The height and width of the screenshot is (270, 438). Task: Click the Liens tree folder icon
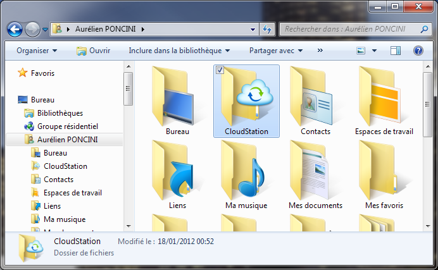coord(35,206)
